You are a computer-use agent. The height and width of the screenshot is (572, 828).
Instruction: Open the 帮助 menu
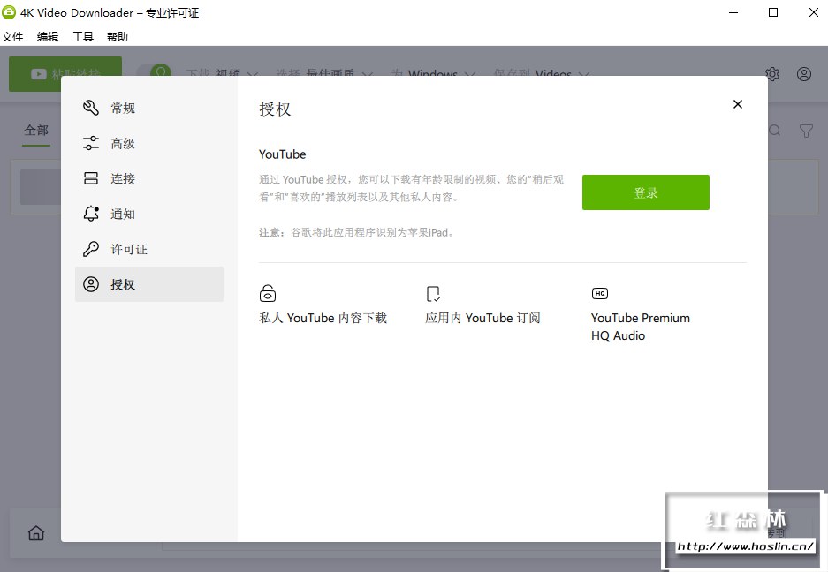coord(118,36)
